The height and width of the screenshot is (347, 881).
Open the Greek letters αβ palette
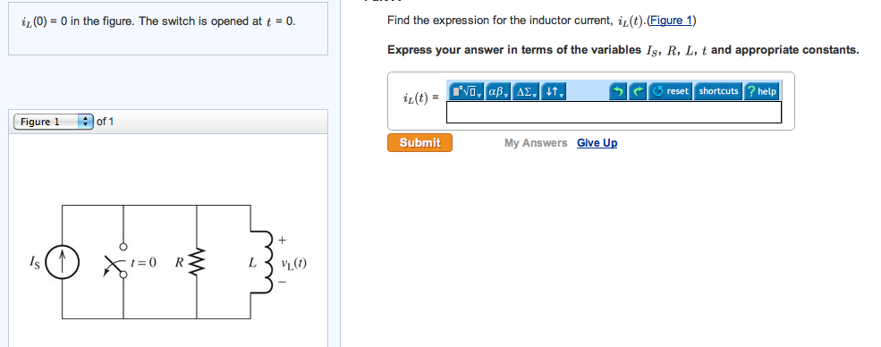tap(498, 91)
